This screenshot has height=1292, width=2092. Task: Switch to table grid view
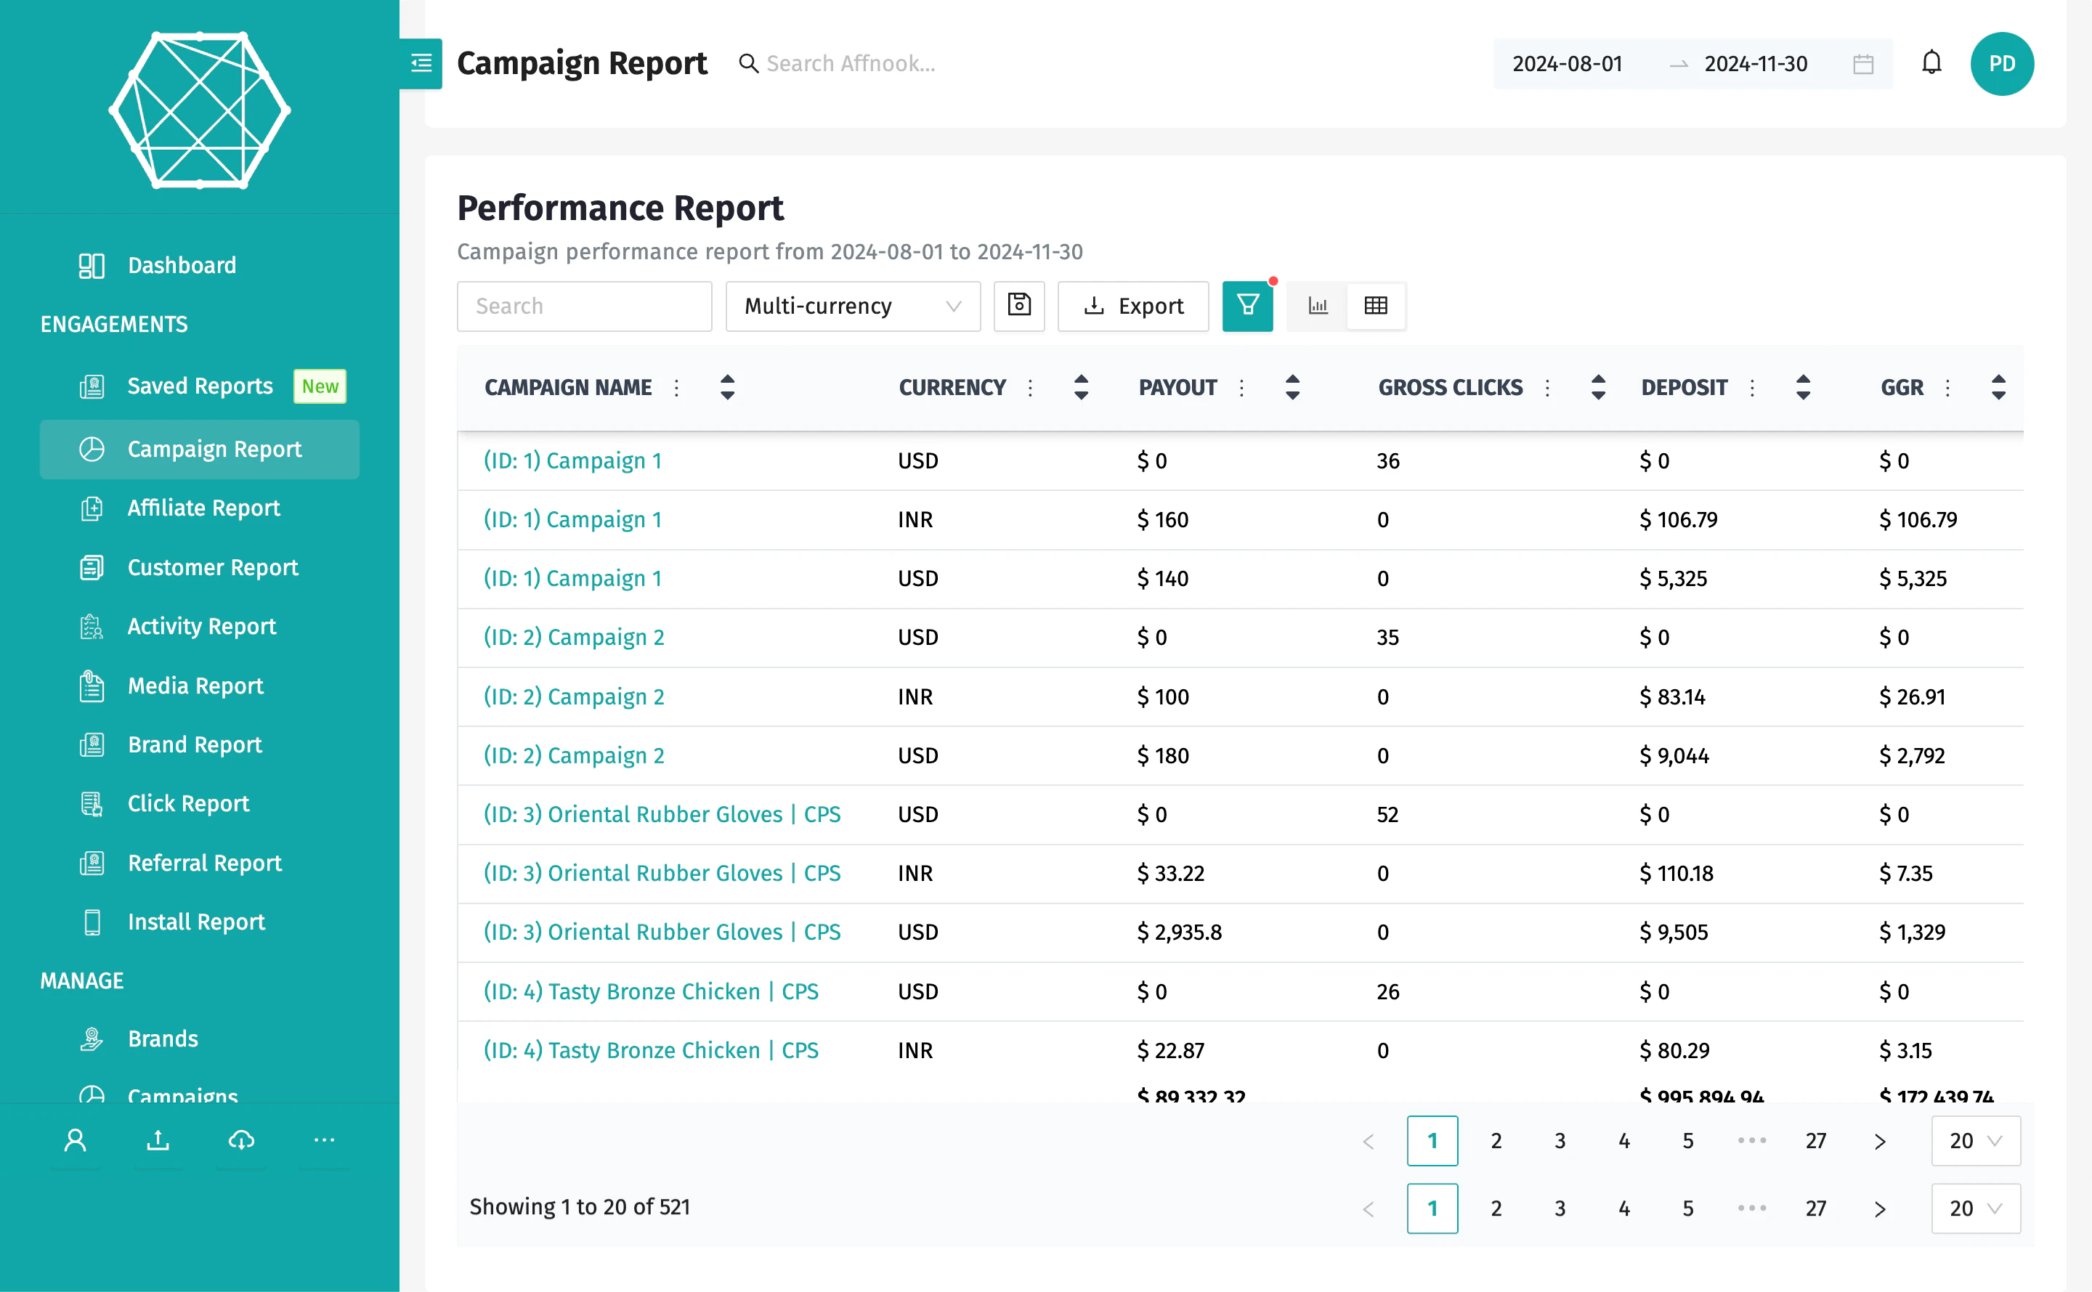tap(1376, 306)
